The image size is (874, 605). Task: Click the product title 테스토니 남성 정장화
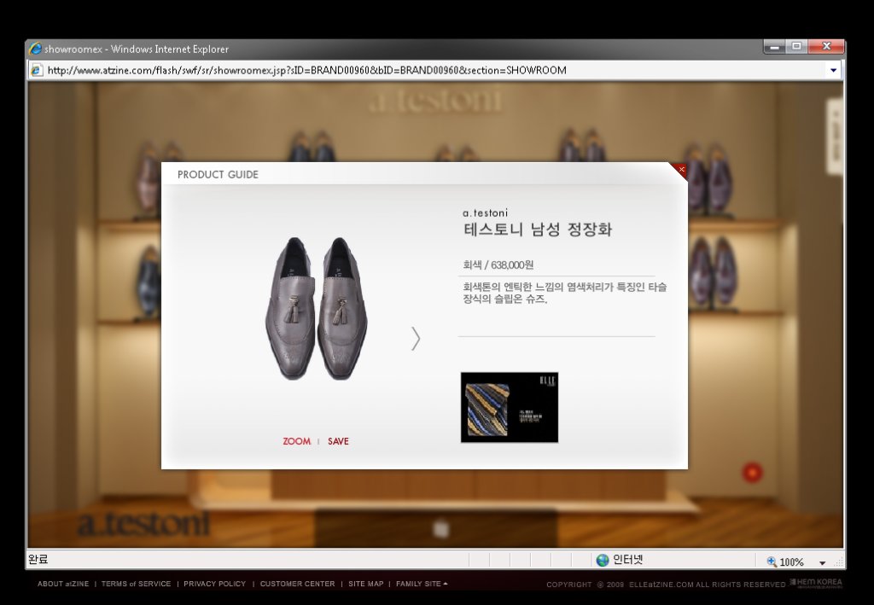(x=538, y=230)
